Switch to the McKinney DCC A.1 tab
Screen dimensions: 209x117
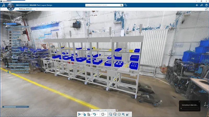(x=26, y=9)
